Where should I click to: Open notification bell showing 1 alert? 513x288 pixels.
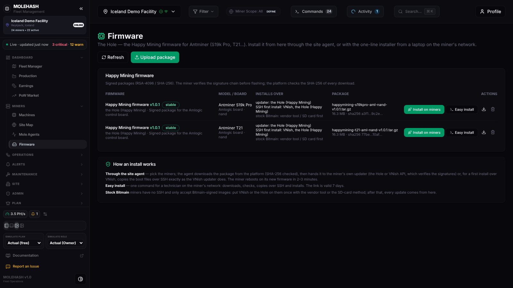tap(34, 214)
